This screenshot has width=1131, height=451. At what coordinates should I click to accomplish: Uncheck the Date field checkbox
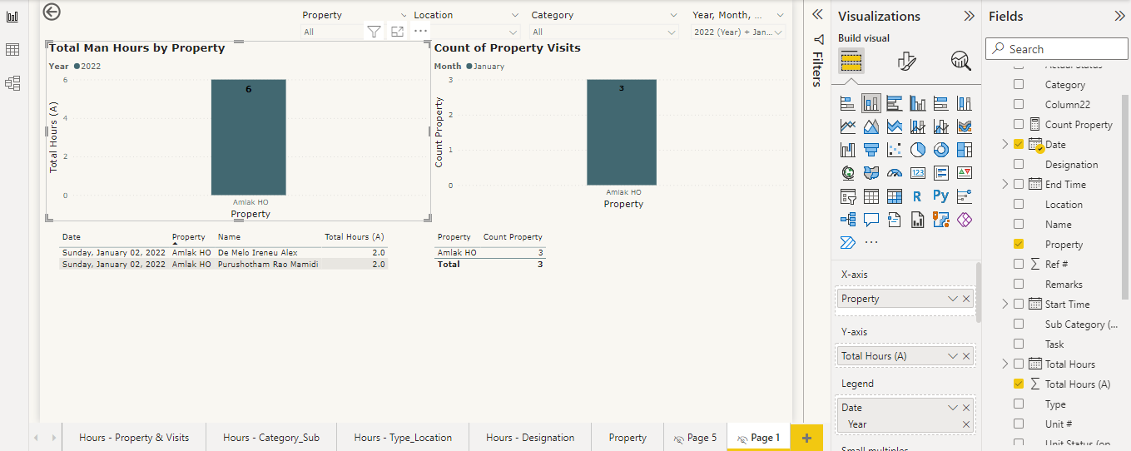1019,144
